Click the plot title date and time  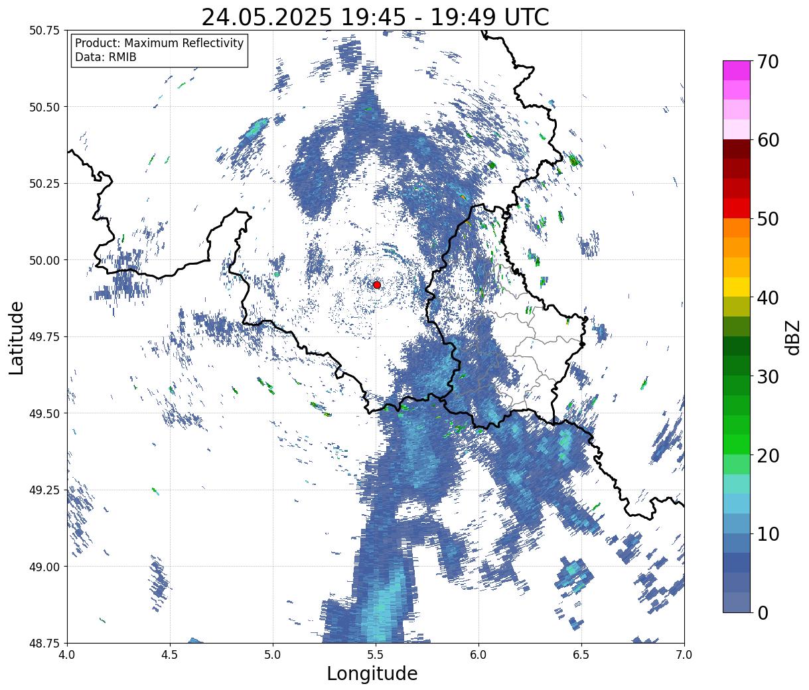click(375, 17)
